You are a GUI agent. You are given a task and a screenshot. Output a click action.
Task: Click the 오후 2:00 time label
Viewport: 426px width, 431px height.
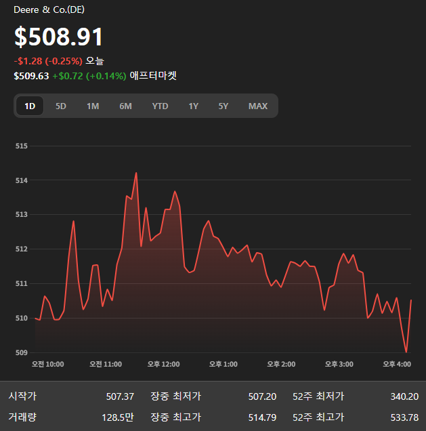[281, 364]
